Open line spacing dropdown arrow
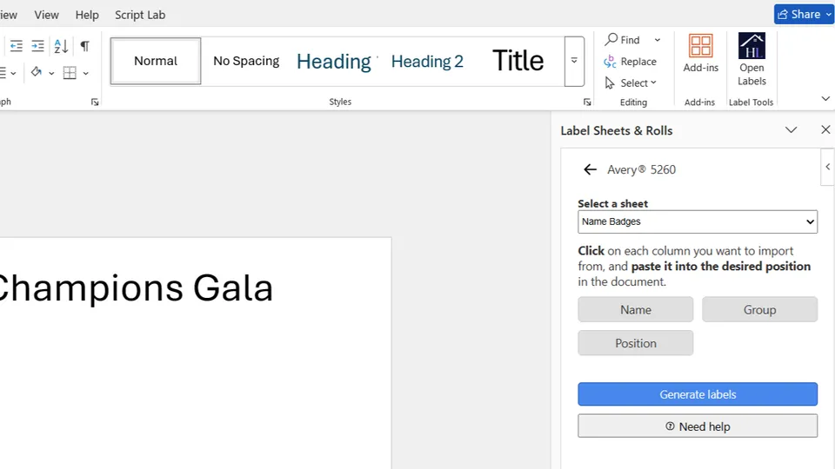Viewport: 835px width, 469px height. pyautogui.click(x=13, y=73)
